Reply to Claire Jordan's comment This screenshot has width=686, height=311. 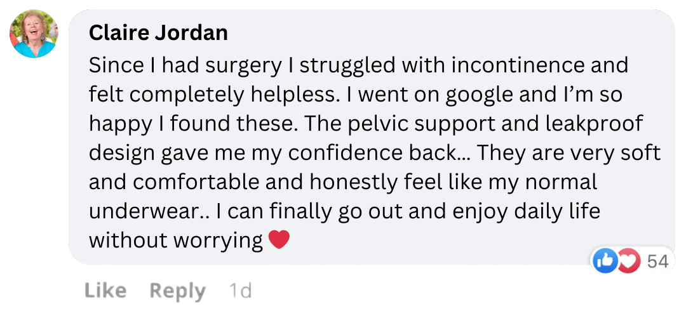[177, 291]
